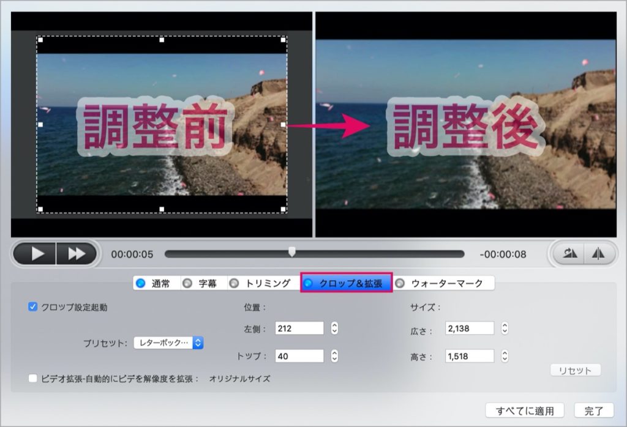
Task: Click the 高さ height input field
Action: [470, 356]
